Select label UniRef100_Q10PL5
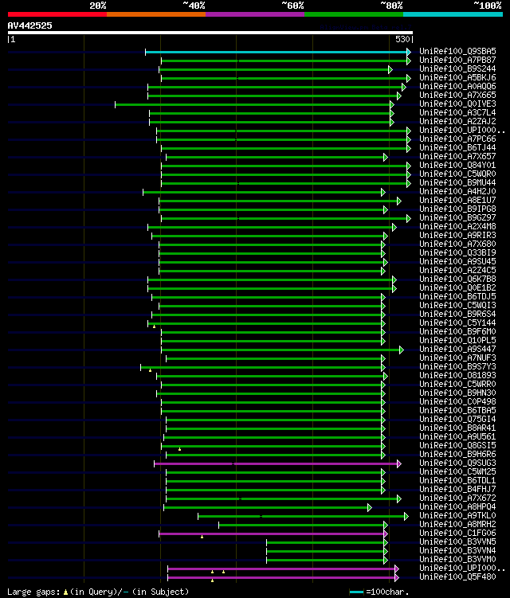 [x=457, y=341]
